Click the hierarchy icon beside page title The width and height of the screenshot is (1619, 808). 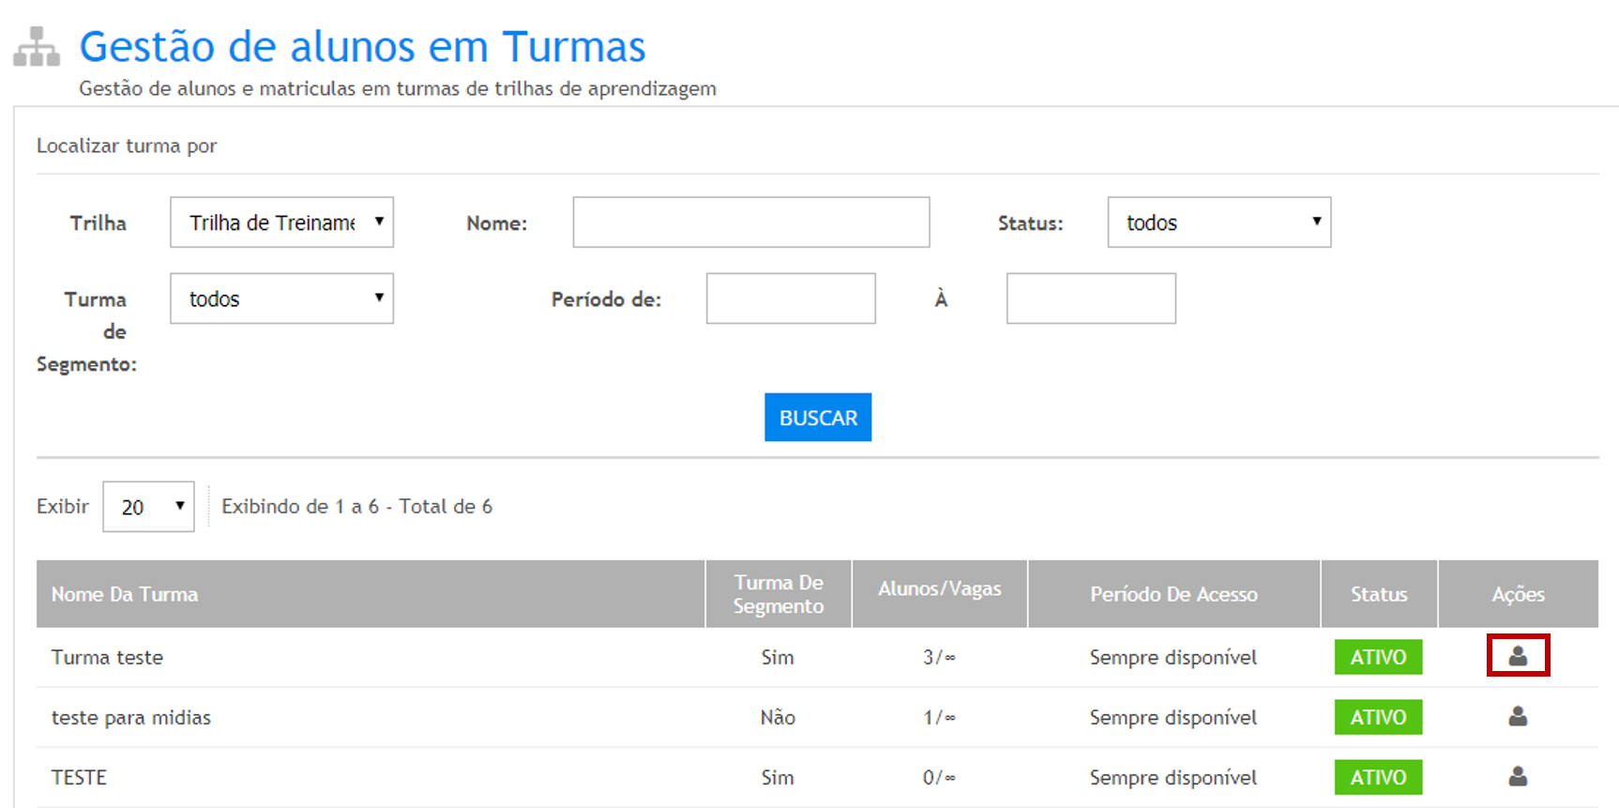pos(37,47)
